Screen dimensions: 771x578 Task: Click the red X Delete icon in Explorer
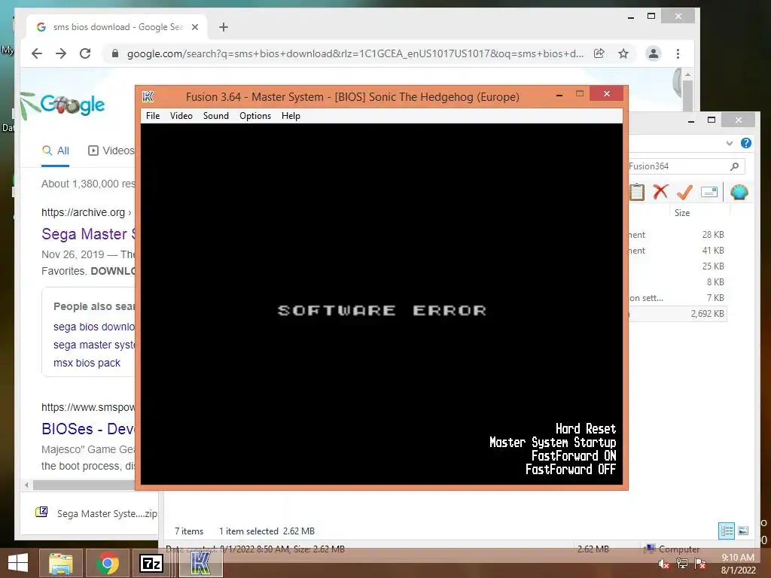pos(660,192)
